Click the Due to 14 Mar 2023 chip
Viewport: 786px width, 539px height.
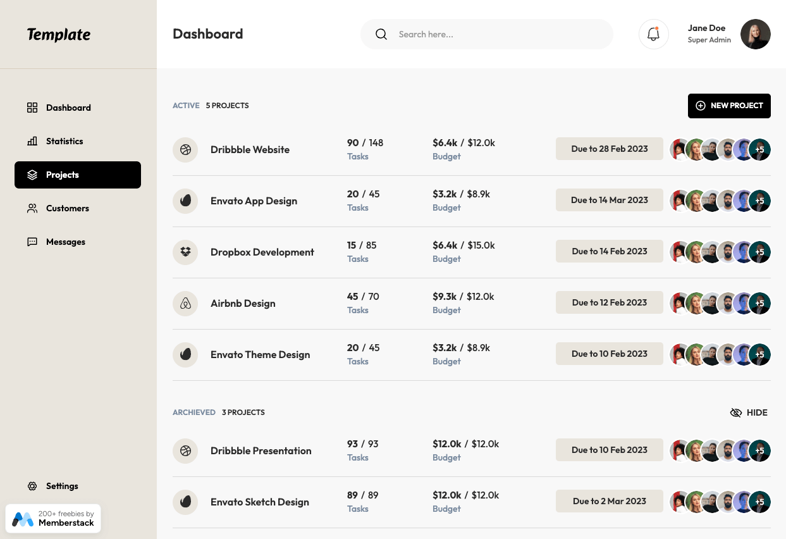point(609,200)
